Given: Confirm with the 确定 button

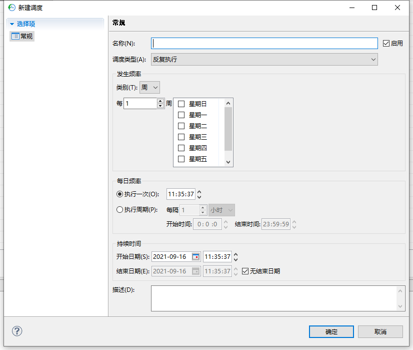Looking at the screenshot, I should [331, 331].
